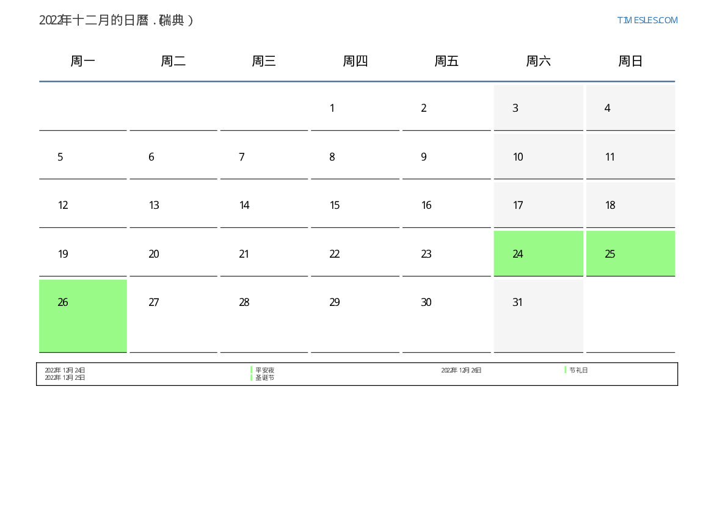Select the highlighted December 24 cell
714x505 pixels.
coord(538,253)
